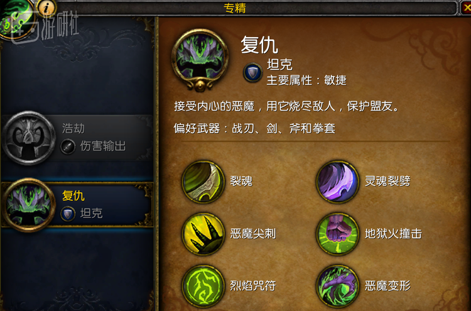Viewport: 471px width, 311px height.
Task: Choose the 复仇 tank specialization tab
Action: point(77,204)
